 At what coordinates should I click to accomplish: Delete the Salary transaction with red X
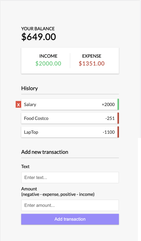point(18,105)
